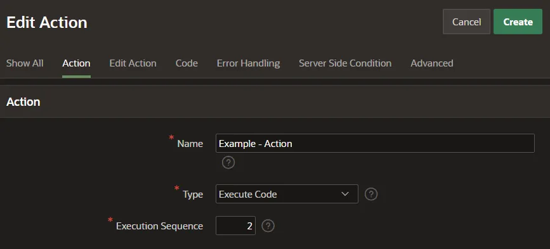Switch to the Error Handling tab
Screen dimensions: 550x249
248,63
